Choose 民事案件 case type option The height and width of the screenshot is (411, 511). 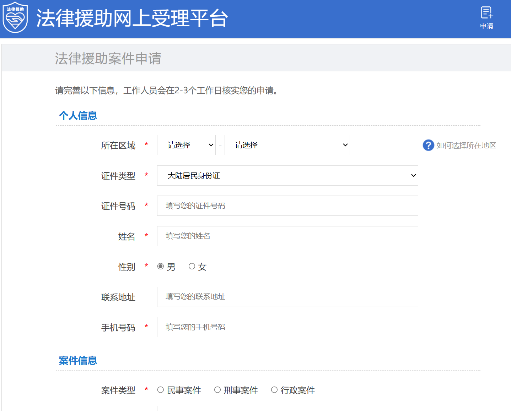point(161,390)
